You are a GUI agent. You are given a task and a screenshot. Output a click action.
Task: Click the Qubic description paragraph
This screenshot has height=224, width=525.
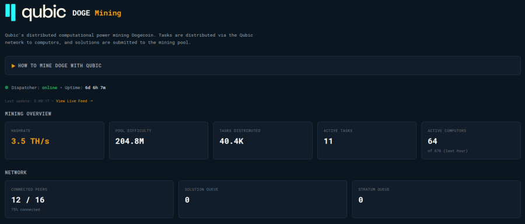(x=129, y=39)
